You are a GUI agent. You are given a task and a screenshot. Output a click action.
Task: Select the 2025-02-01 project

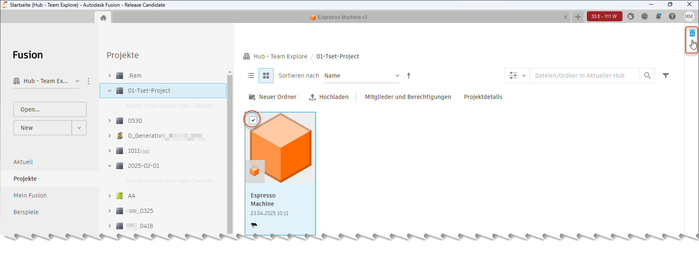coord(163,166)
